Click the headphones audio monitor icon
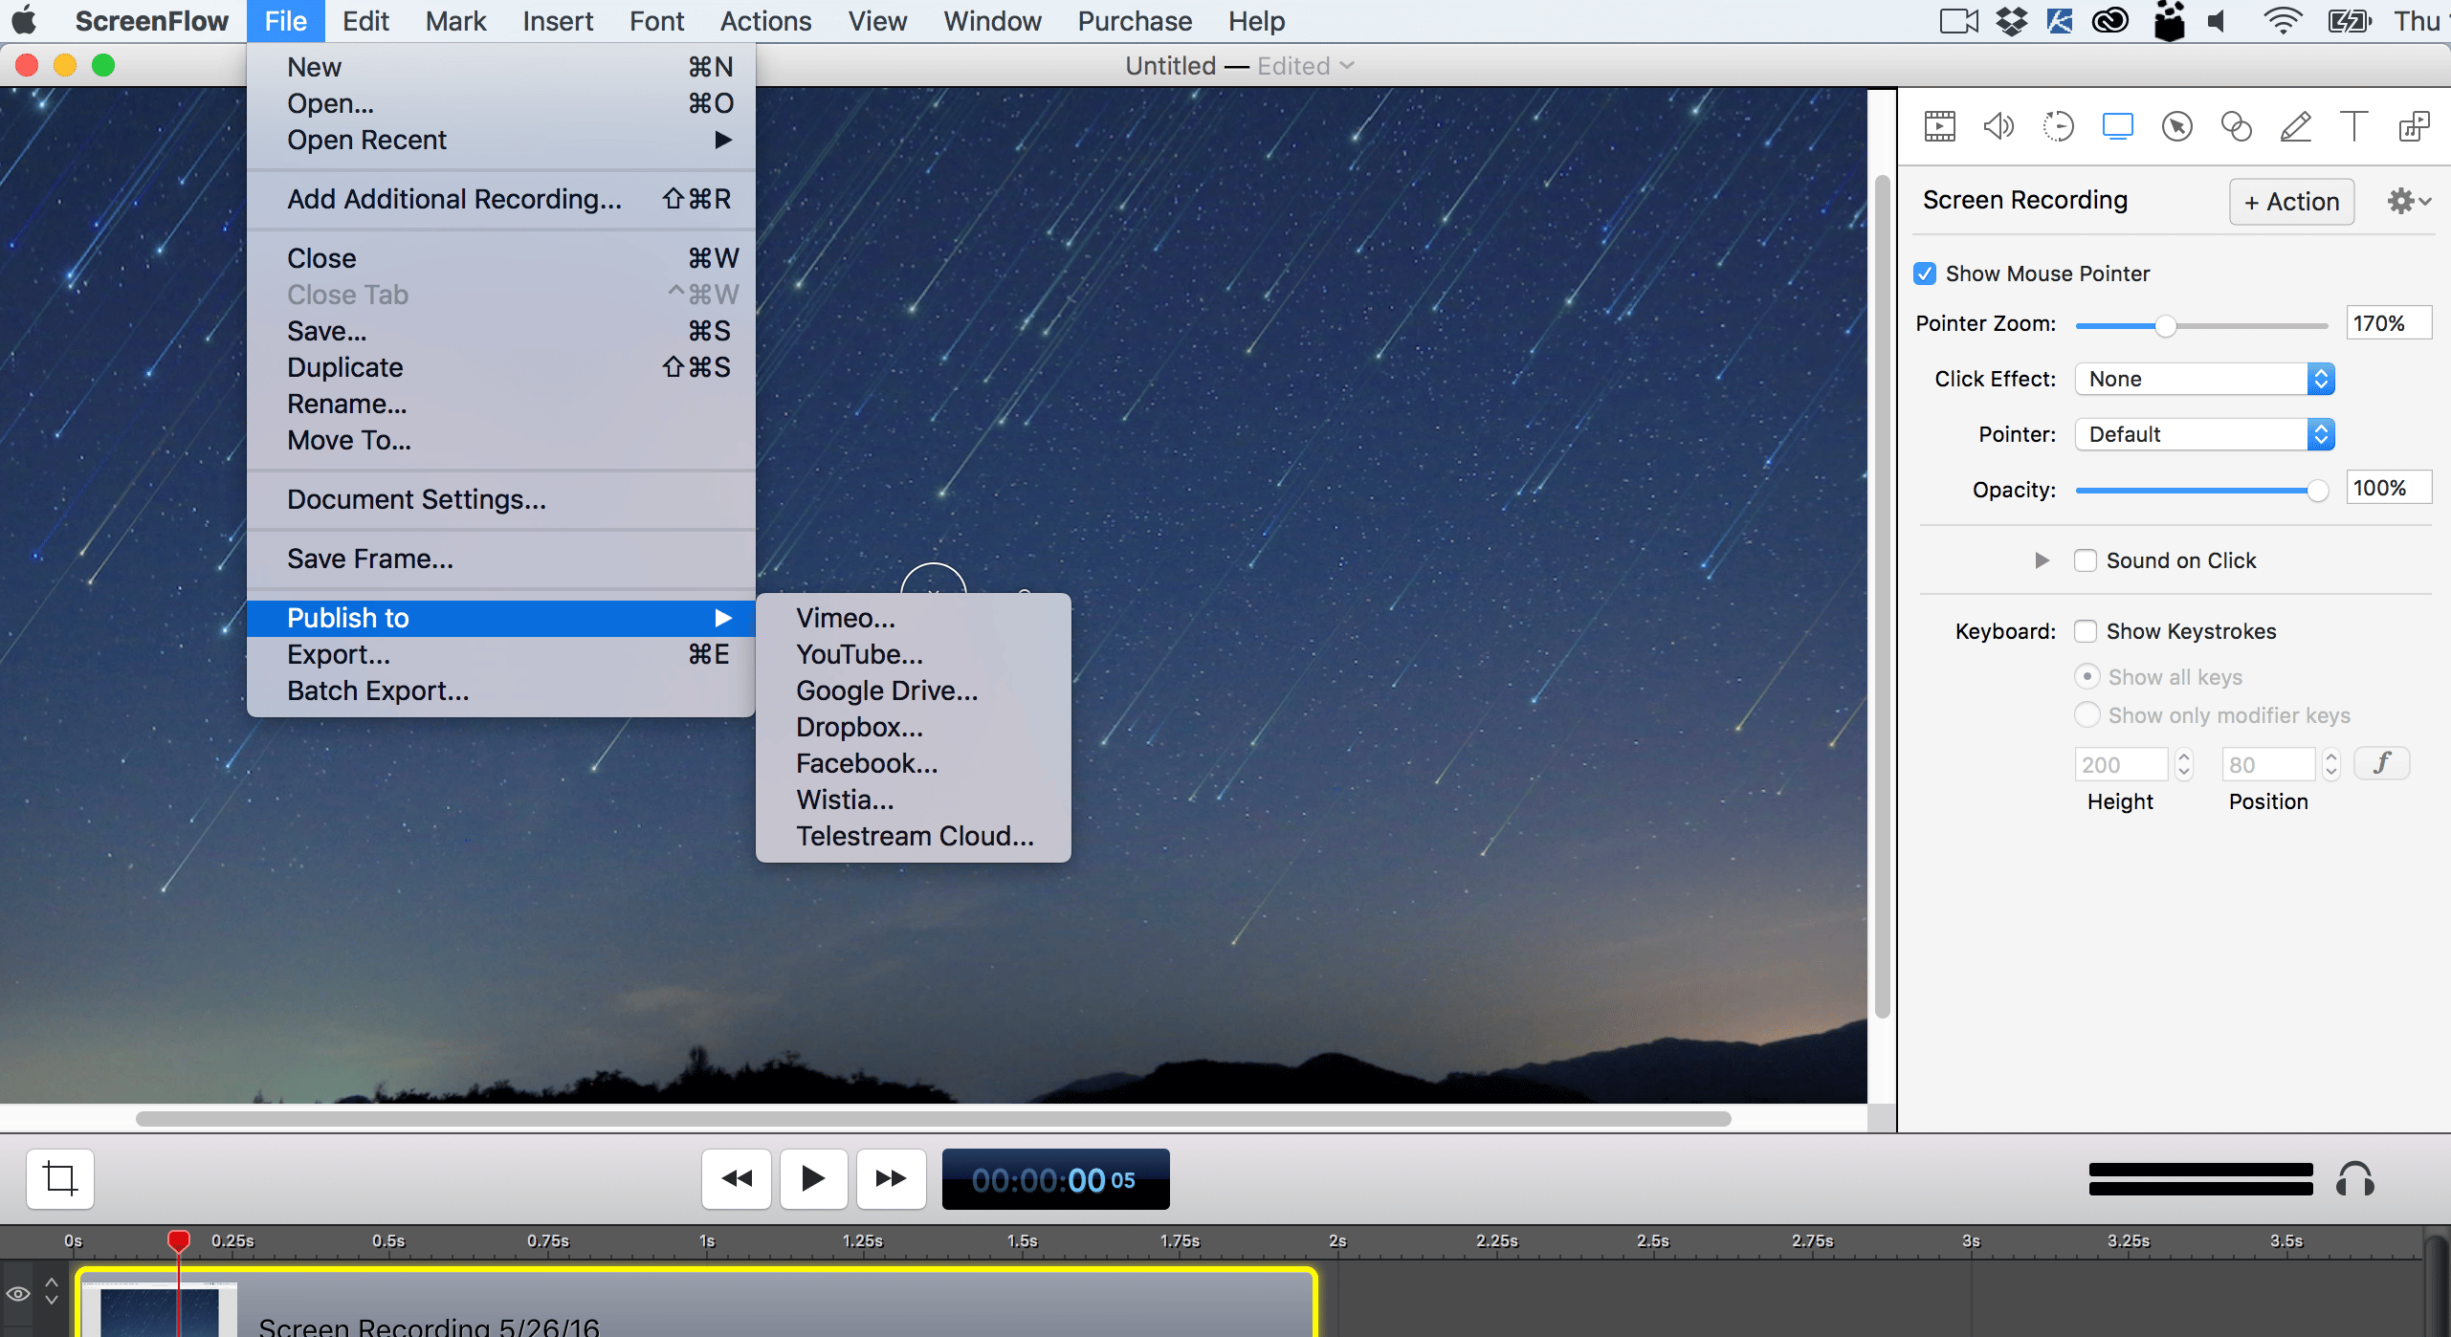This screenshot has height=1337, width=2451. (2354, 1179)
